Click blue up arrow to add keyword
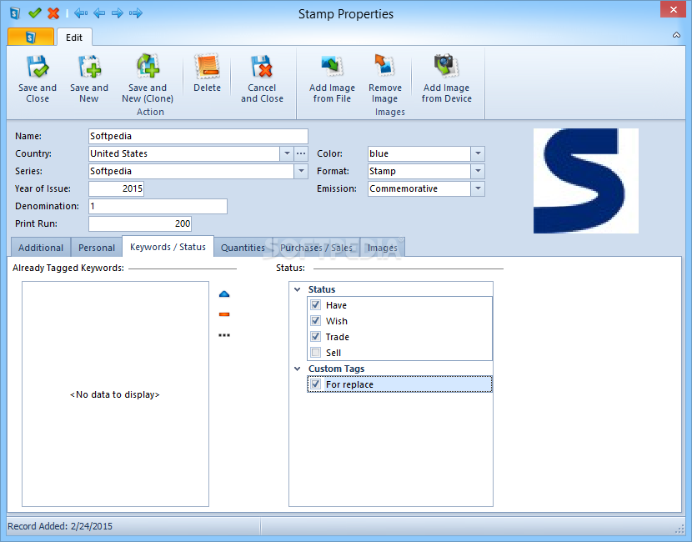The height and width of the screenshot is (542, 692). coord(224,294)
